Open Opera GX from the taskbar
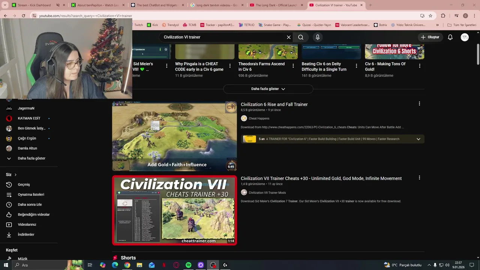Viewport: 480px width, 270px height. [x=176, y=265]
